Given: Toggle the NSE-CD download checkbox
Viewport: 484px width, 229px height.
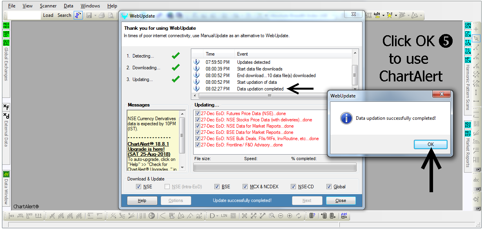Looking at the screenshot, I should click(x=293, y=187).
